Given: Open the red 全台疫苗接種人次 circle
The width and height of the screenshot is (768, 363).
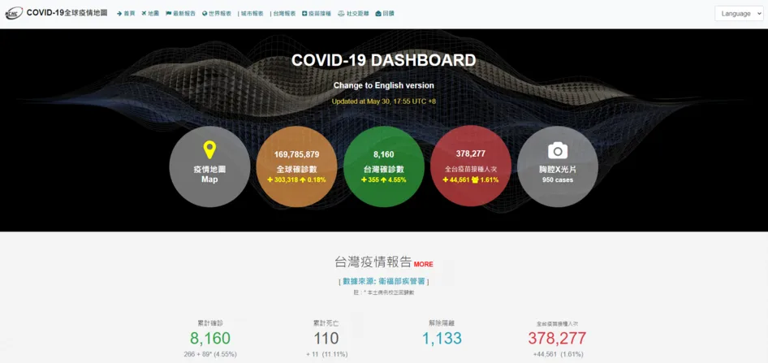Looking at the screenshot, I should (471, 166).
